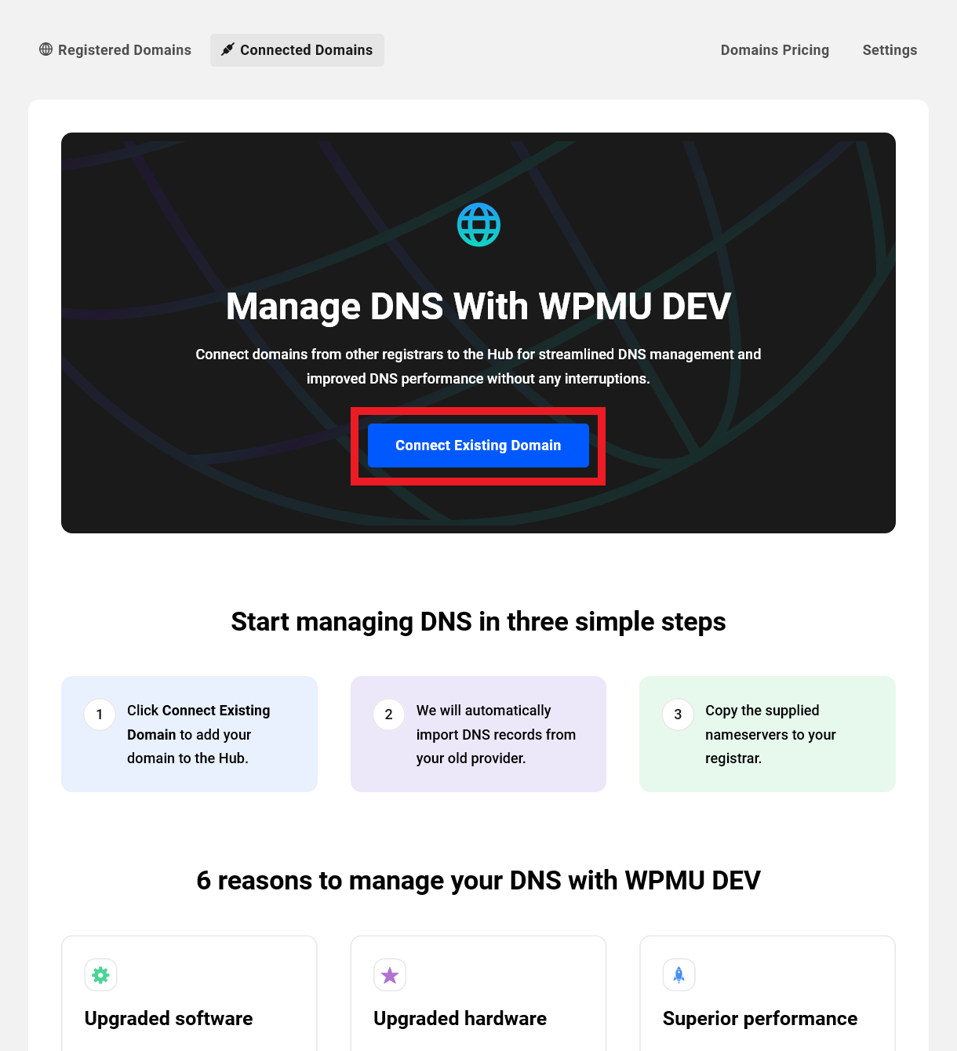Click the green gear icon above Upgraded software
The width and height of the screenshot is (957, 1051).
click(x=101, y=975)
